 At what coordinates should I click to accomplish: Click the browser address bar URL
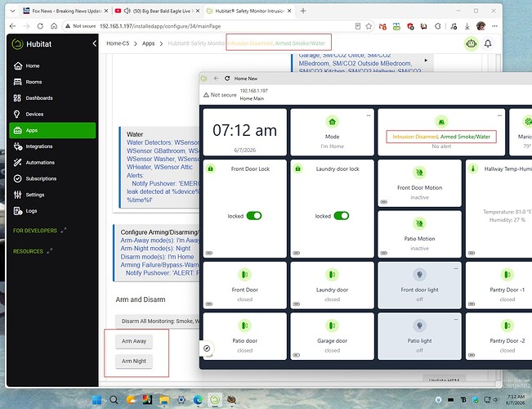tap(160, 26)
